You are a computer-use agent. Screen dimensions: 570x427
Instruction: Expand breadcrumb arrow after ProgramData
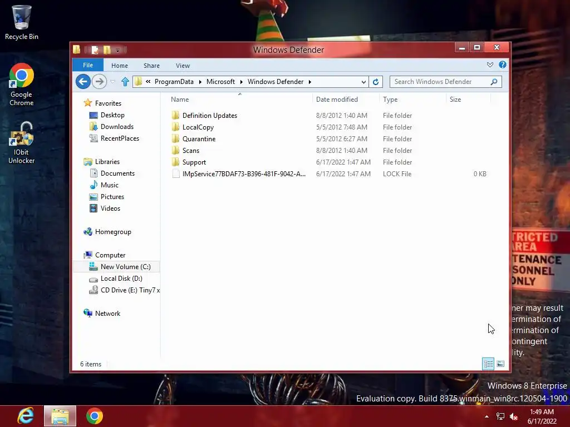click(200, 82)
